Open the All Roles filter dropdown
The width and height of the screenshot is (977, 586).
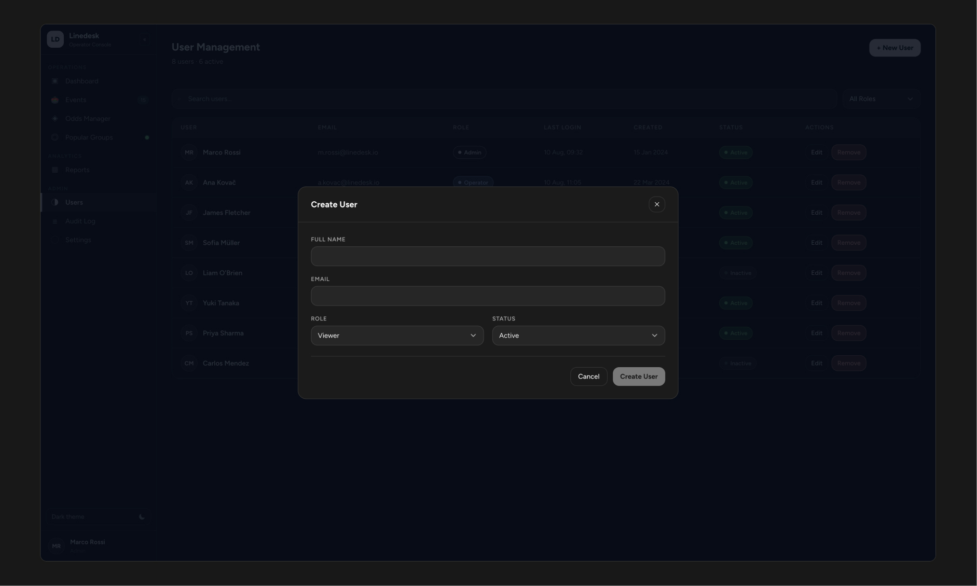(881, 99)
